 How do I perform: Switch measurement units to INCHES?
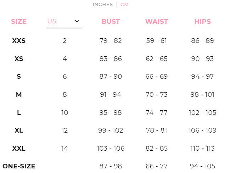tap(103, 5)
